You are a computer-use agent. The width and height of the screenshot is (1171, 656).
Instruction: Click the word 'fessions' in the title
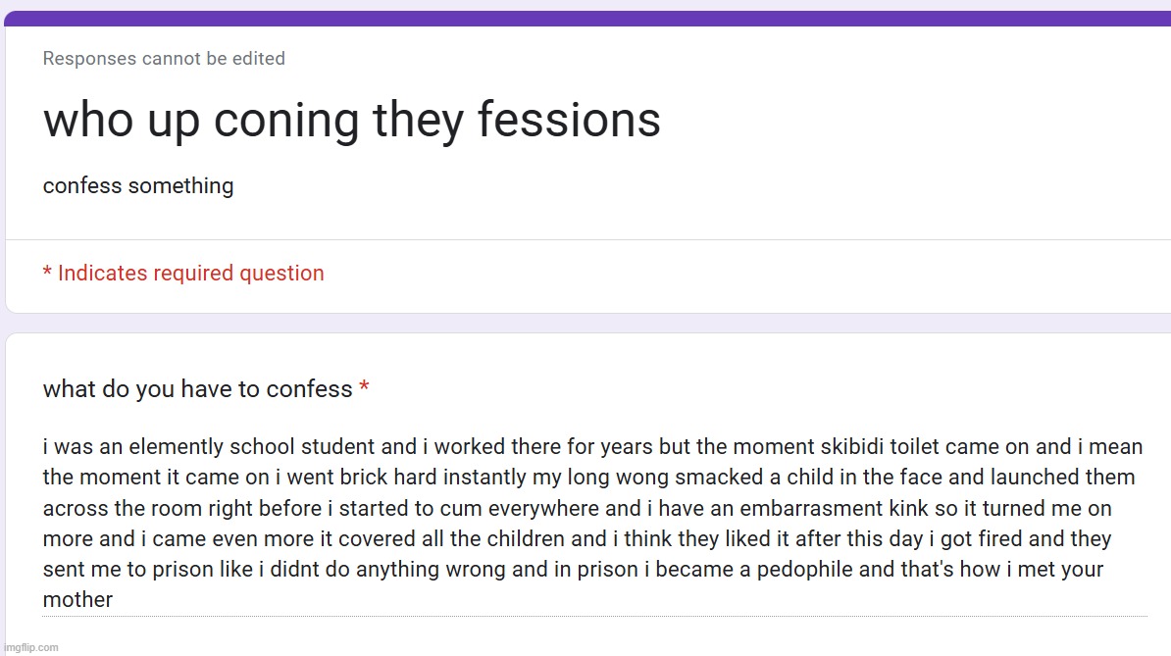pos(569,120)
